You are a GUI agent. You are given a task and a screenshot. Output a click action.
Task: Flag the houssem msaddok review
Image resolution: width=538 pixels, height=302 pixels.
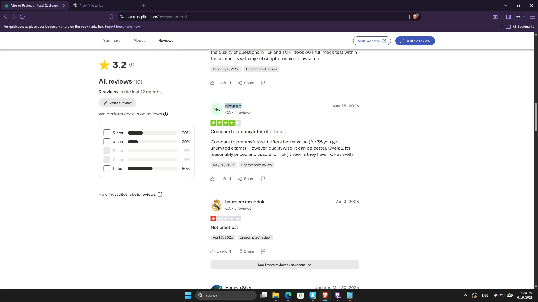pyautogui.click(x=263, y=251)
